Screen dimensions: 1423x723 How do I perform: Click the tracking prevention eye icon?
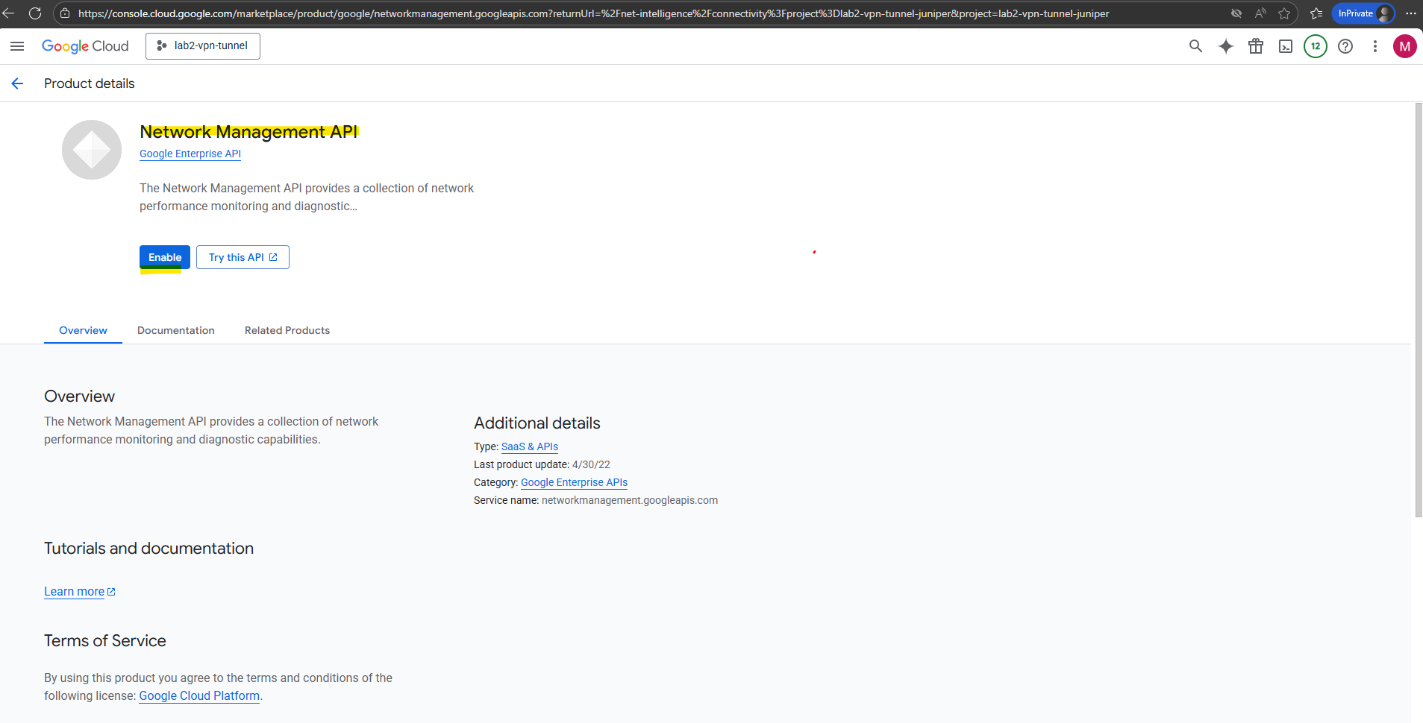coord(1236,13)
